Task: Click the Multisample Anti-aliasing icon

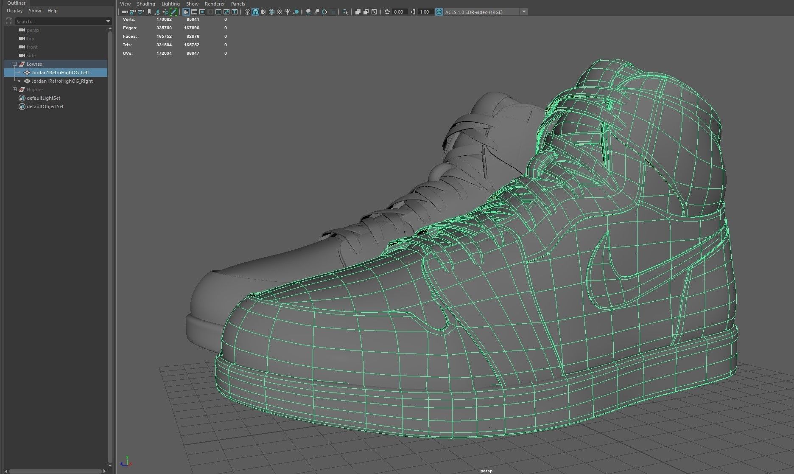Action: pyautogui.click(x=324, y=12)
